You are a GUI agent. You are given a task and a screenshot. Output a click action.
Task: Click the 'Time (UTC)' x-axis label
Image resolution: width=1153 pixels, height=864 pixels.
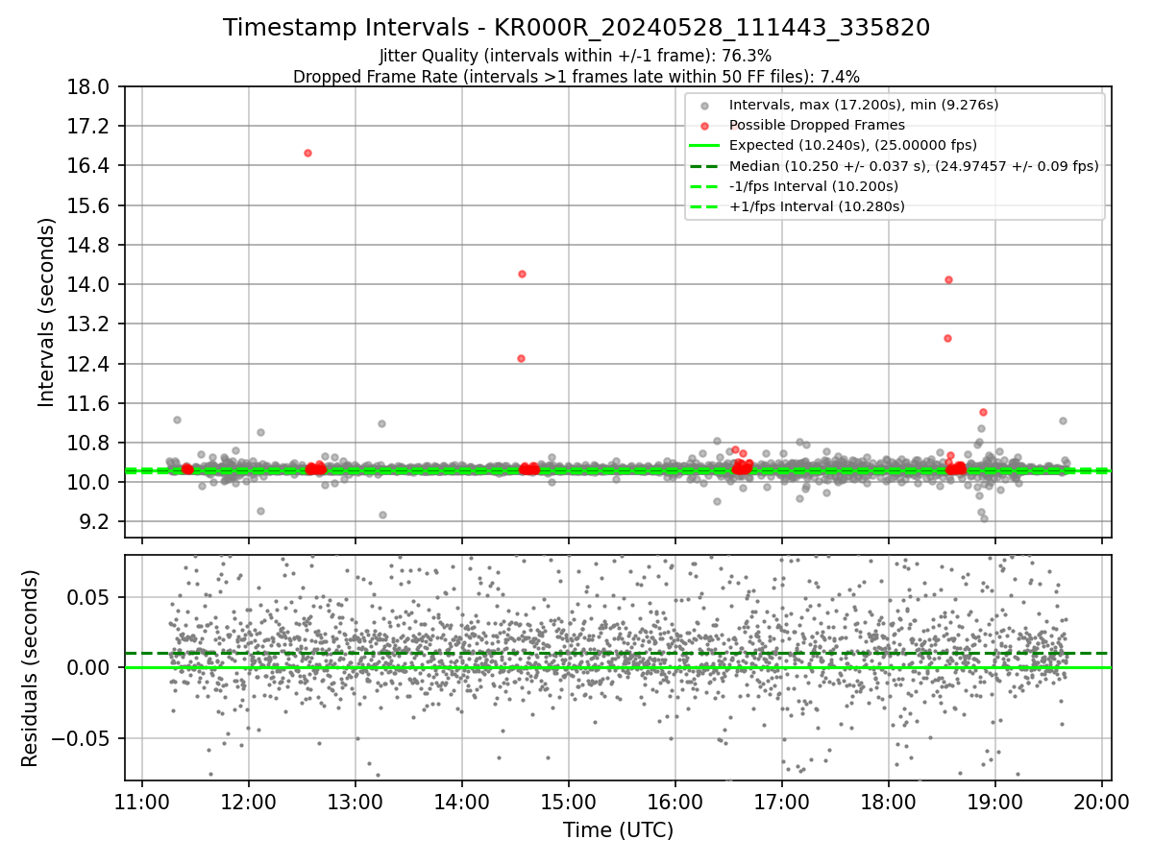pyautogui.click(x=618, y=829)
